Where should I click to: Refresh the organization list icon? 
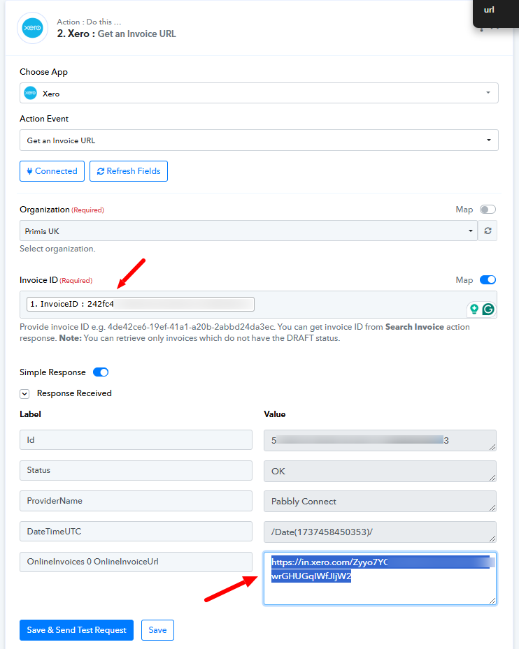pyautogui.click(x=488, y=231)
